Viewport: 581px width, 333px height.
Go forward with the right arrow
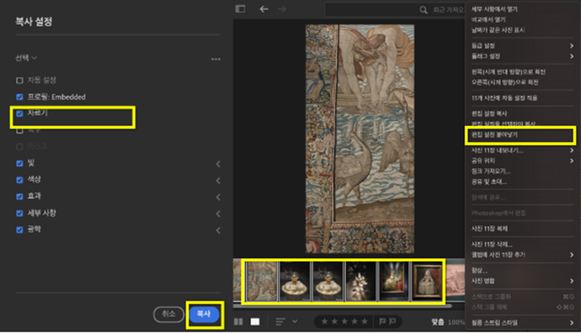pyautogui.click(x=282, y=9)
